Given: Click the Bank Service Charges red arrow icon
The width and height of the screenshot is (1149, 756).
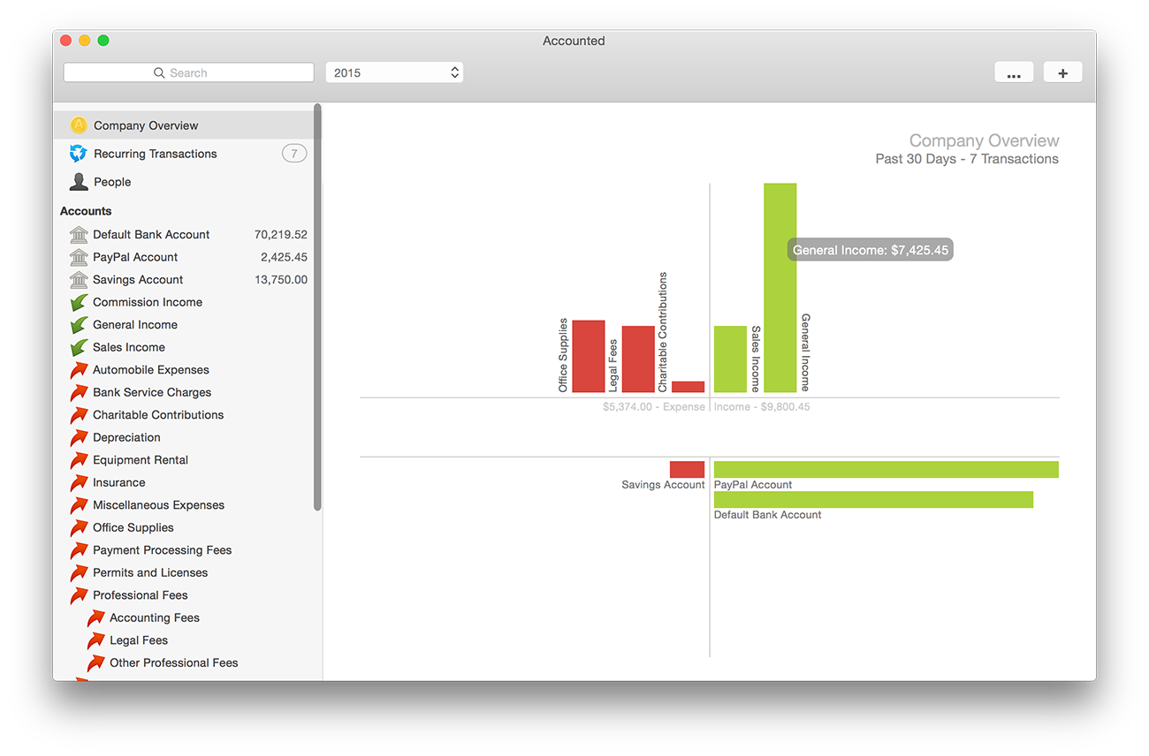Looking at the screenshot, I should (x=79, y=392).
